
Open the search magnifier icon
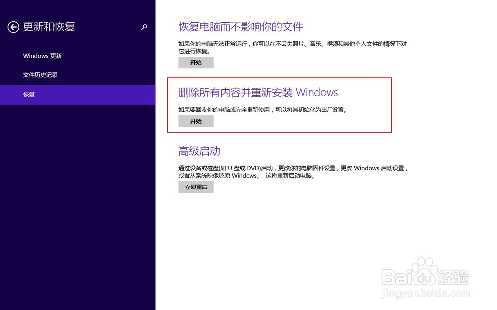pos(144,27)
